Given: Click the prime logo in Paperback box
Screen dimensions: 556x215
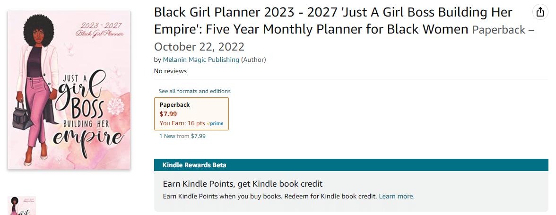Looking at the screenshot, I should [215, 123].
